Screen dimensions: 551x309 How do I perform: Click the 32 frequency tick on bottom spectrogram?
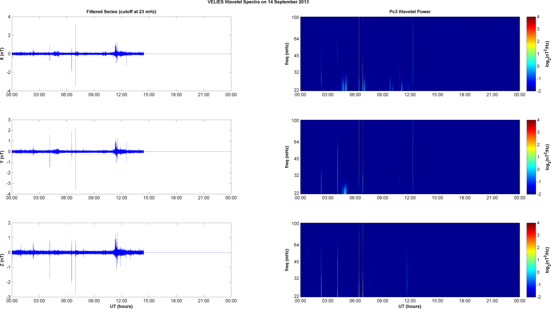click(296, 278)
